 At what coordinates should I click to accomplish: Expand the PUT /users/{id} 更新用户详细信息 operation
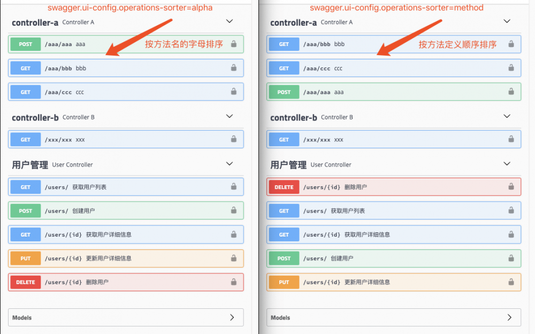126,258
